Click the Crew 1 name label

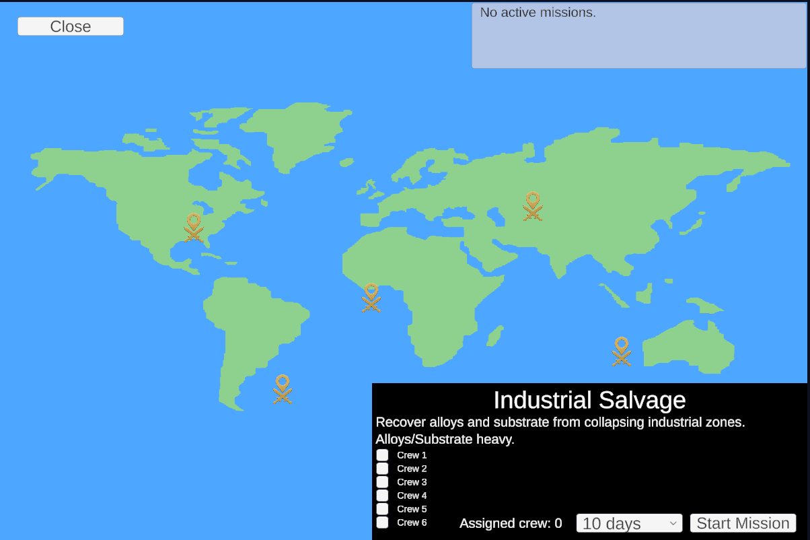tap(412, 455)
